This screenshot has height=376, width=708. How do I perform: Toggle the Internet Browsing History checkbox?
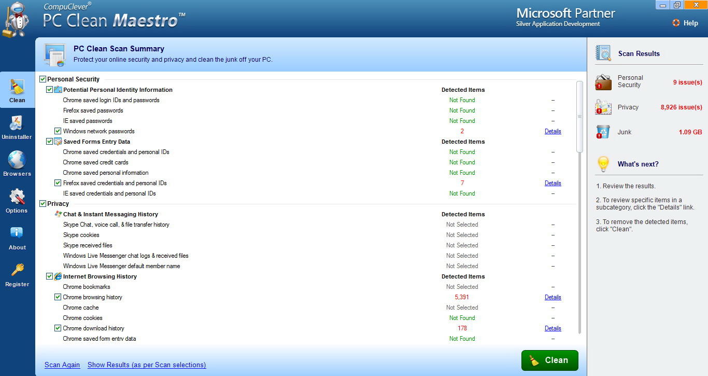[x=50, y=276]
